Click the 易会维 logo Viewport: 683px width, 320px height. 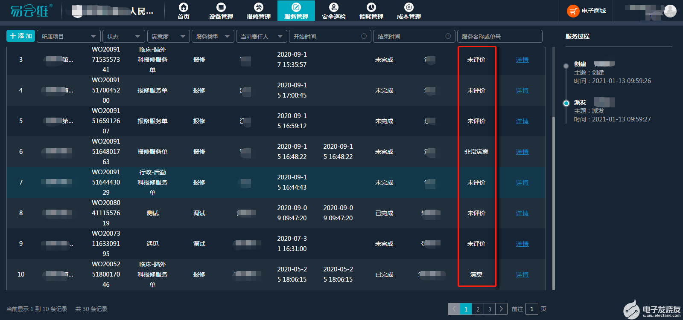(31, 11)
